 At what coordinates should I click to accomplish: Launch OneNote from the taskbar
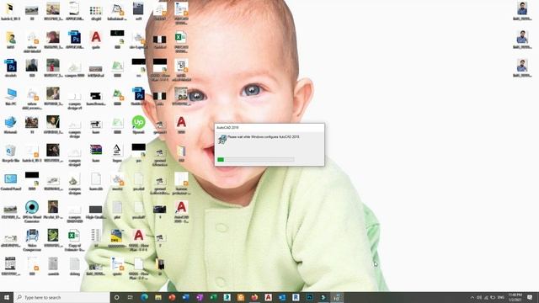(200, 297)
